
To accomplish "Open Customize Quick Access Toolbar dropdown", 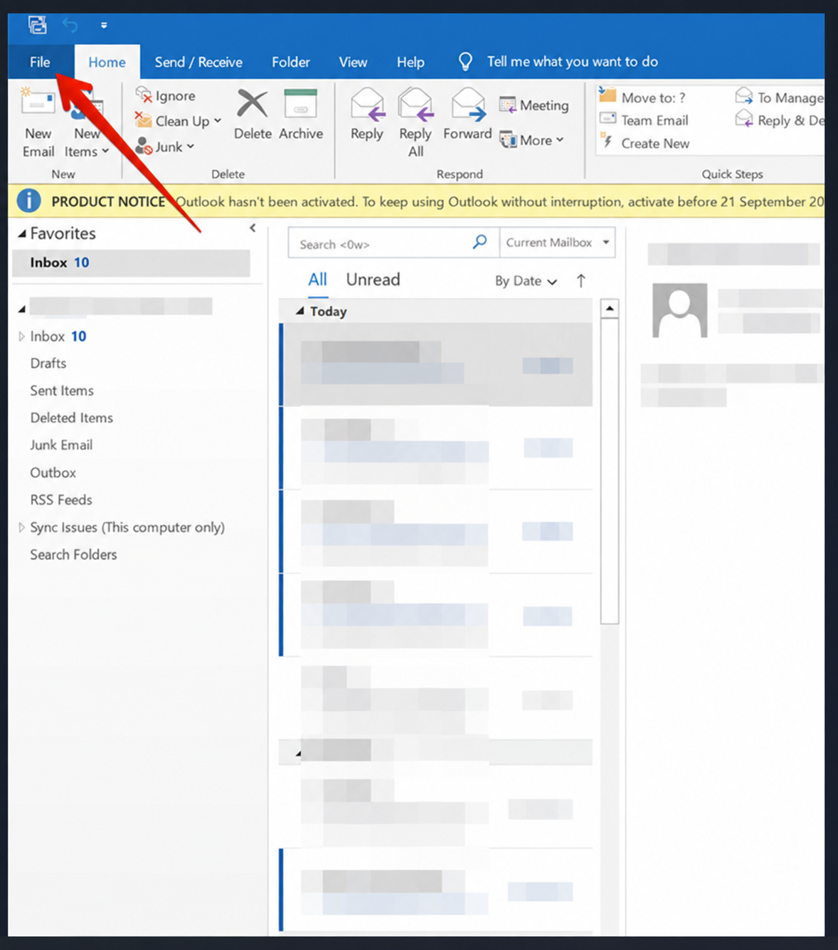I will 104,26.
